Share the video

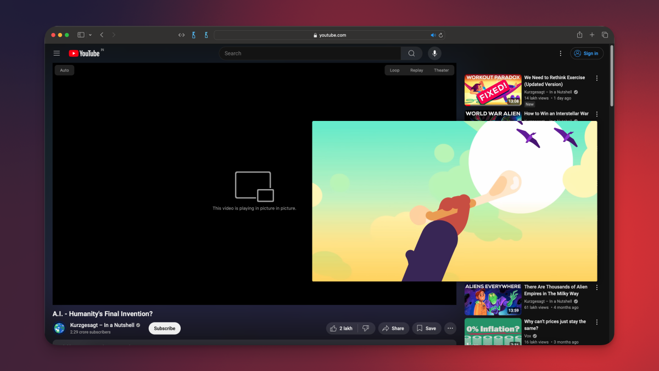393,328
